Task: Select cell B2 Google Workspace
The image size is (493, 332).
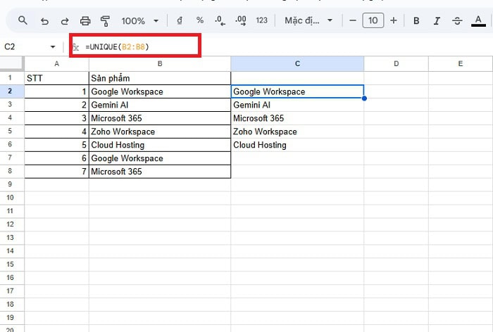Action: tap(160, 91)
